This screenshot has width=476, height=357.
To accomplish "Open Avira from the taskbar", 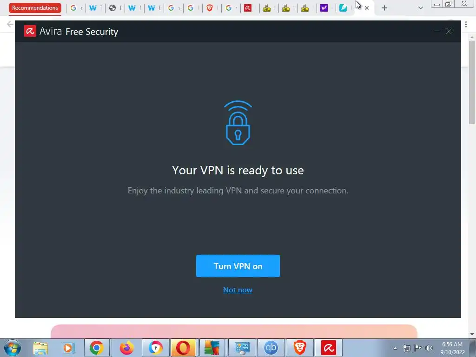I will click(x=329, y=348).
